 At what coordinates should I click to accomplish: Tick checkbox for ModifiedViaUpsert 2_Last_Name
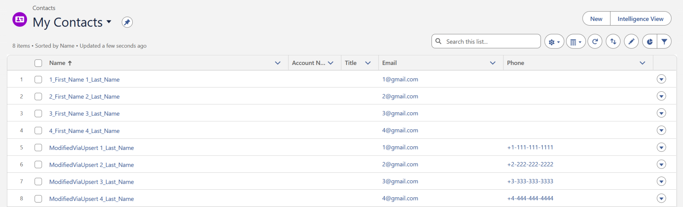click(38, 165)
